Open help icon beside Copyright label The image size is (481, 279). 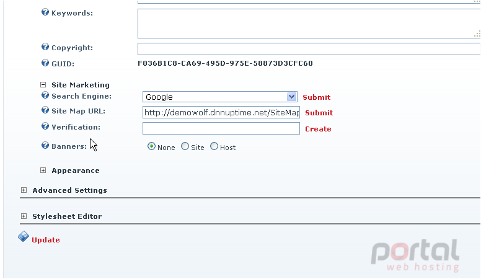[x=45, y=46]
